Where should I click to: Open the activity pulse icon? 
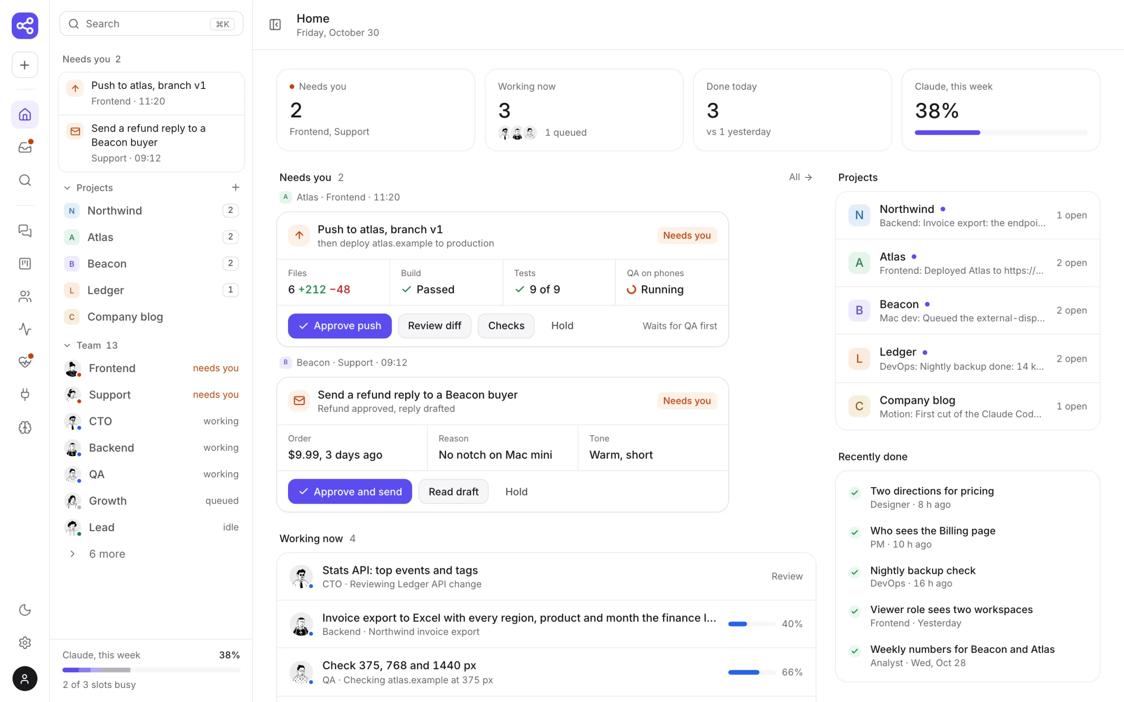[x=25, y=329]
